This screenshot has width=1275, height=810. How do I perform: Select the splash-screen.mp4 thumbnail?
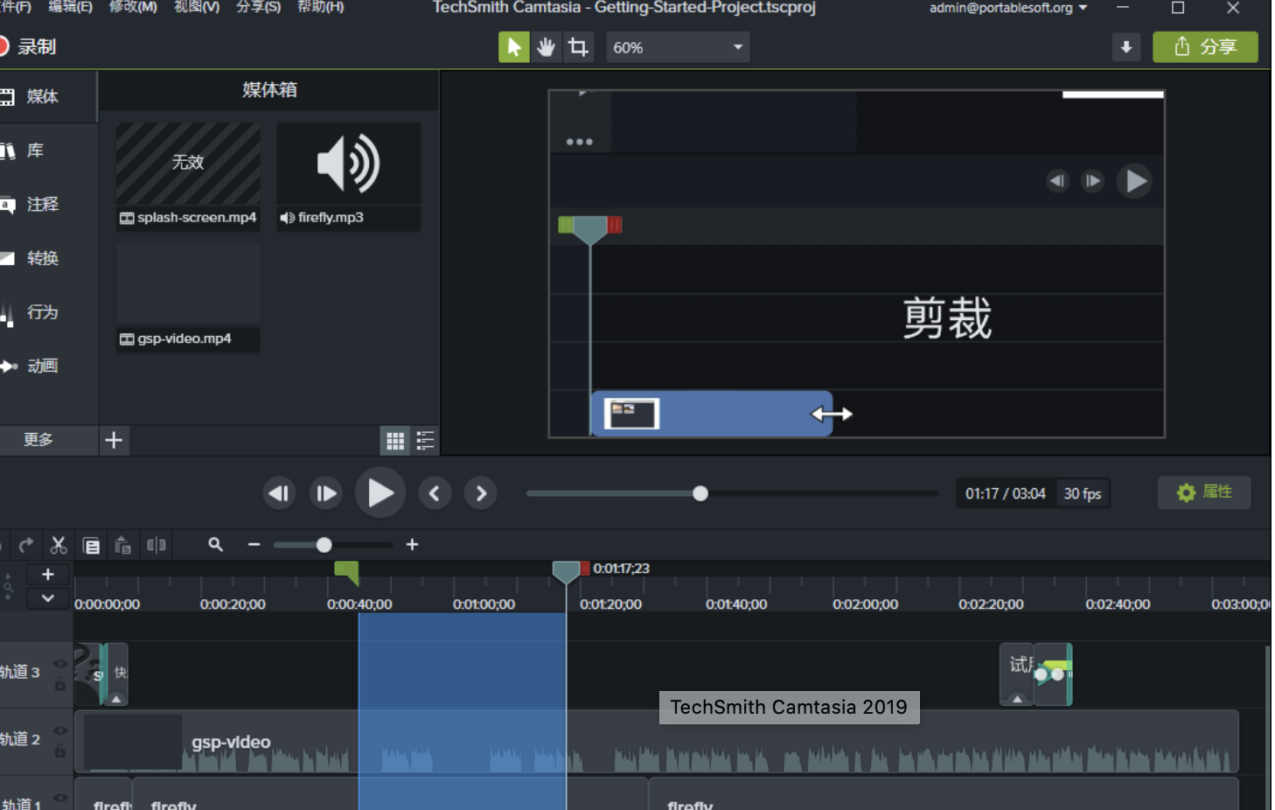[x=188, y=164]
